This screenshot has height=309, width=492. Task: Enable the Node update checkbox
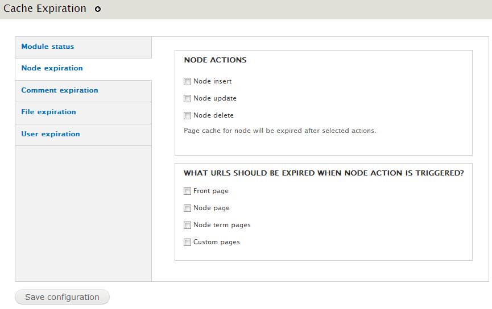coord(188,99)
